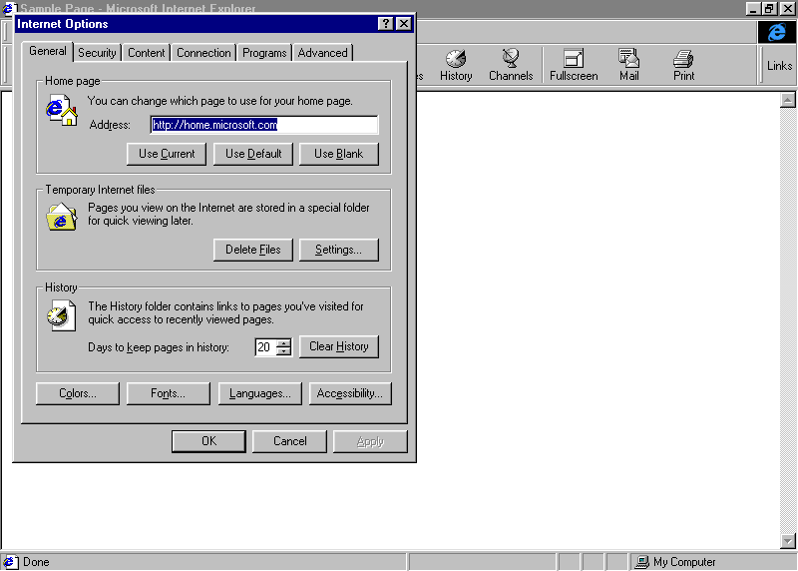Screen dimensions: 798x571
Task: Open the Fonts dialog
Action: 168,393
